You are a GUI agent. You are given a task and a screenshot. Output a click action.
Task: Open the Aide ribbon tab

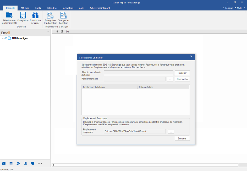81,8
